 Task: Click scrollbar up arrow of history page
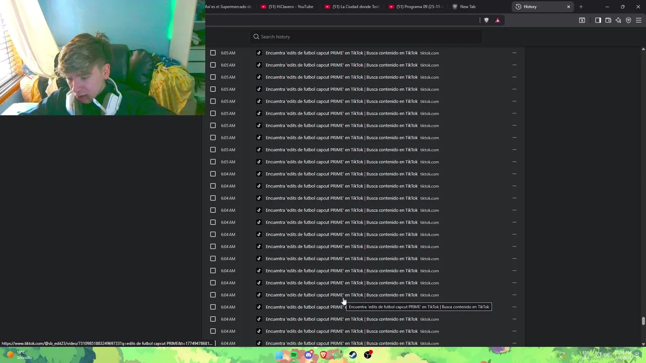(x=643, y=49)
